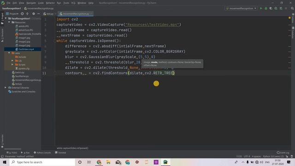This screenshot has height=166, width=295.
Task: Open Python Console tool window
Action: click(42, 153)
